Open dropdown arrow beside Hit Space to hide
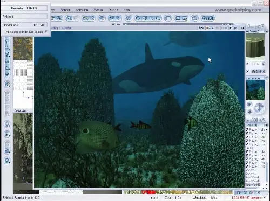270x201 pixels. click(x=46, y=32)
